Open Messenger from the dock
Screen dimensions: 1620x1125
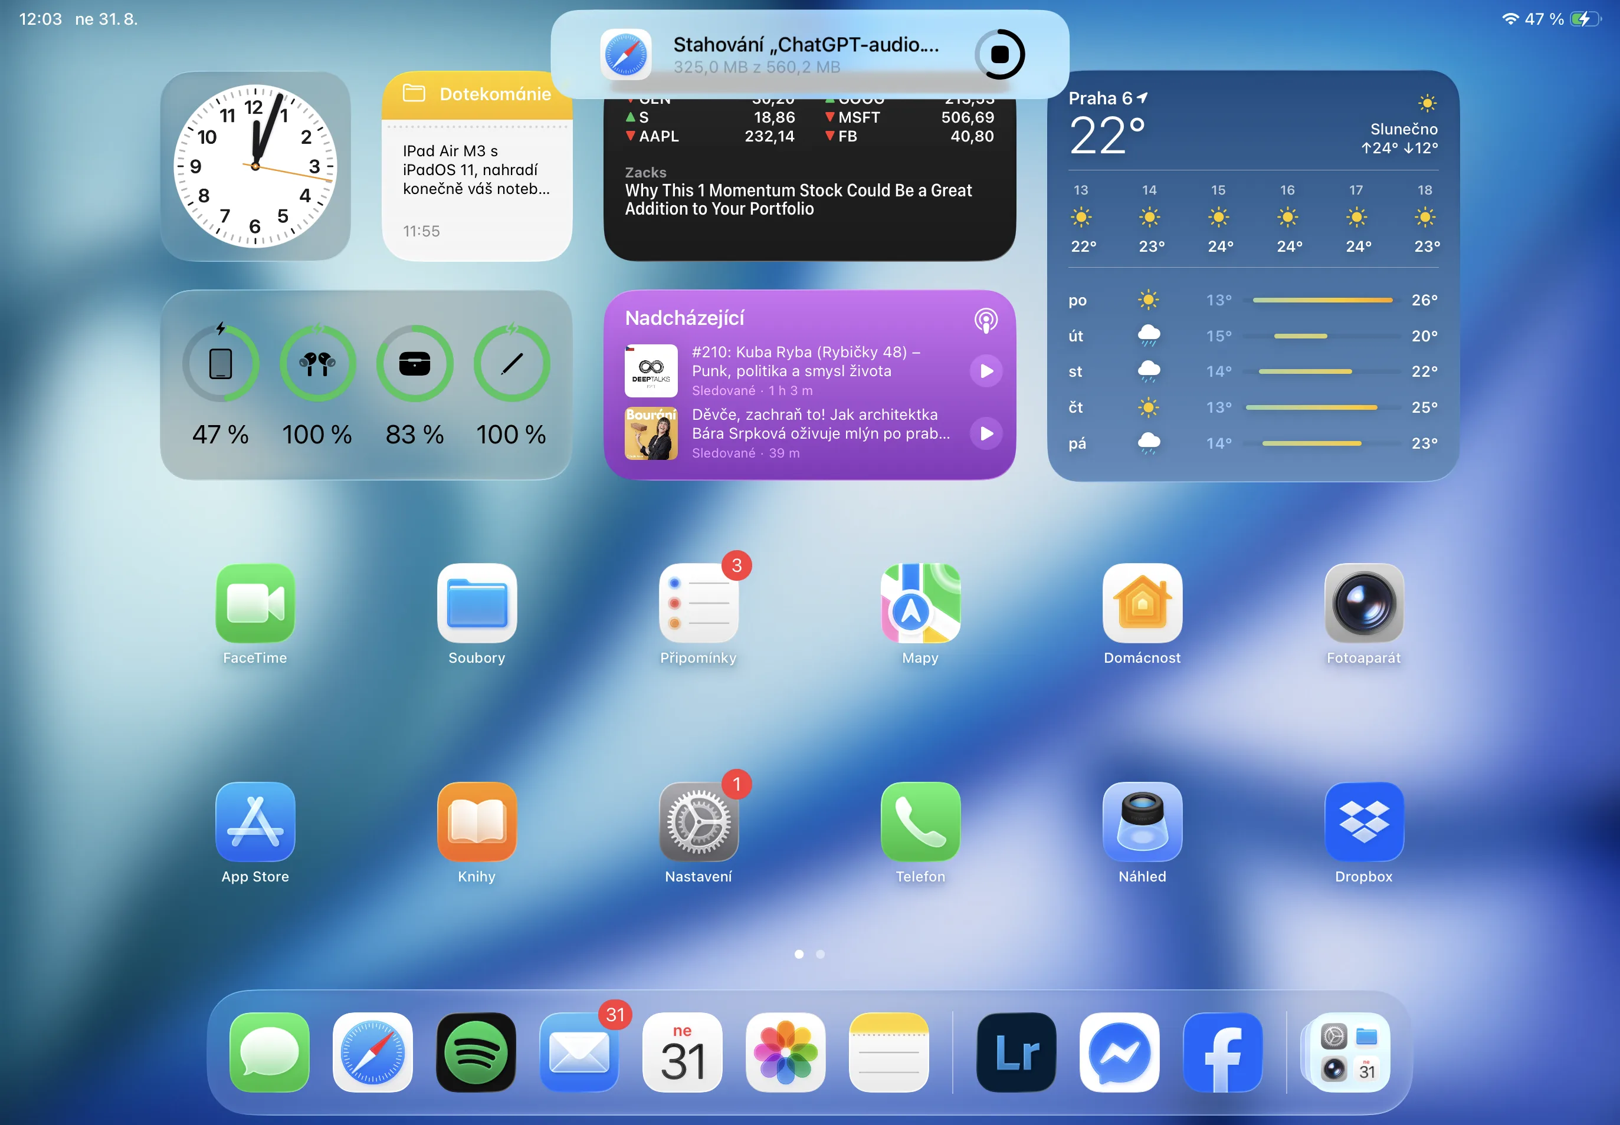click(1119, 1052)
